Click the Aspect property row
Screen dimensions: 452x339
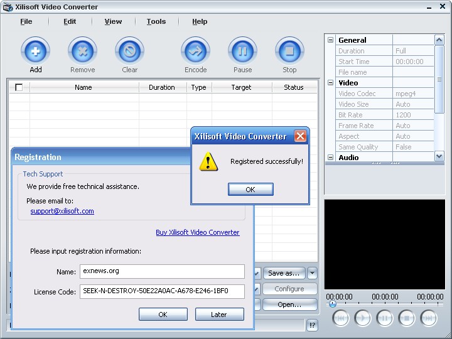pos(385,136)
